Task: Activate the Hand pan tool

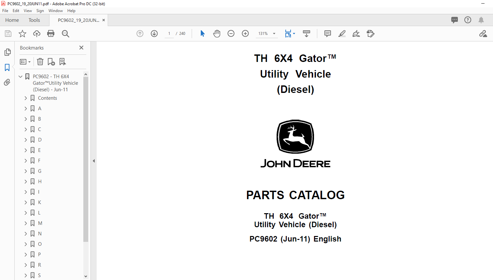Action: (x=217, y=34)
